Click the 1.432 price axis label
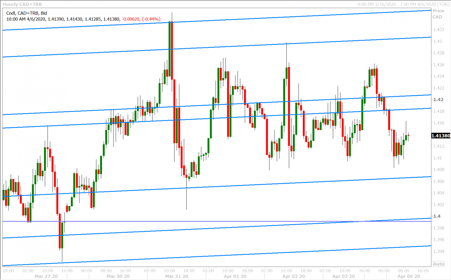Image resolution: width=451 pixels, height=280 pixels. tap(439, 30)
